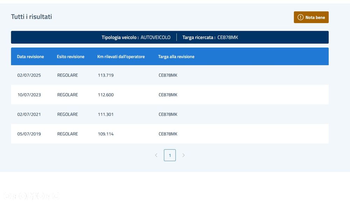Open the Nota bene notice
This screenshot has height=203, width=350.
point(311,17)
